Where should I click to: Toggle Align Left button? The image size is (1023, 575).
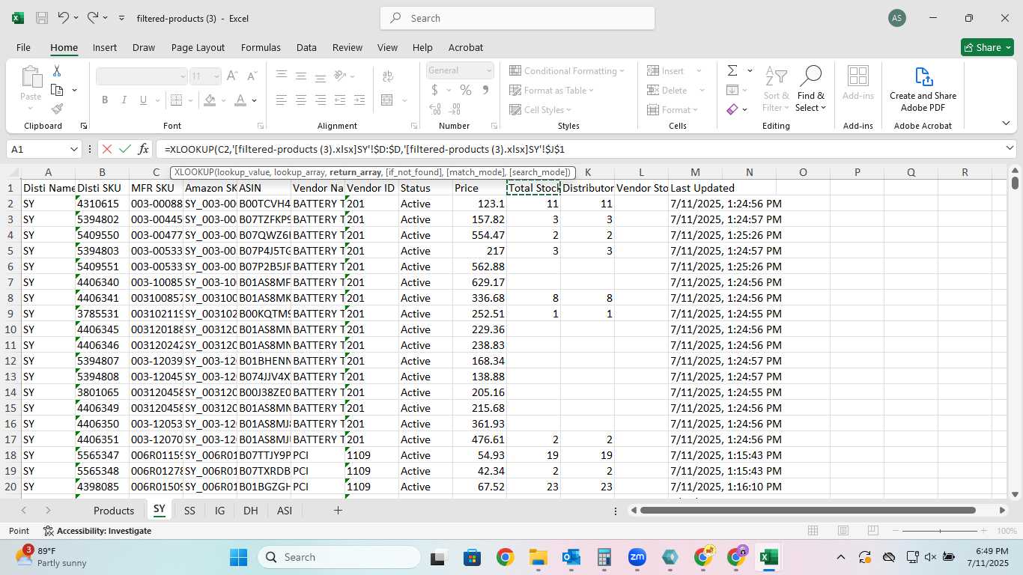pyautogui.click(x=282, y=100)
